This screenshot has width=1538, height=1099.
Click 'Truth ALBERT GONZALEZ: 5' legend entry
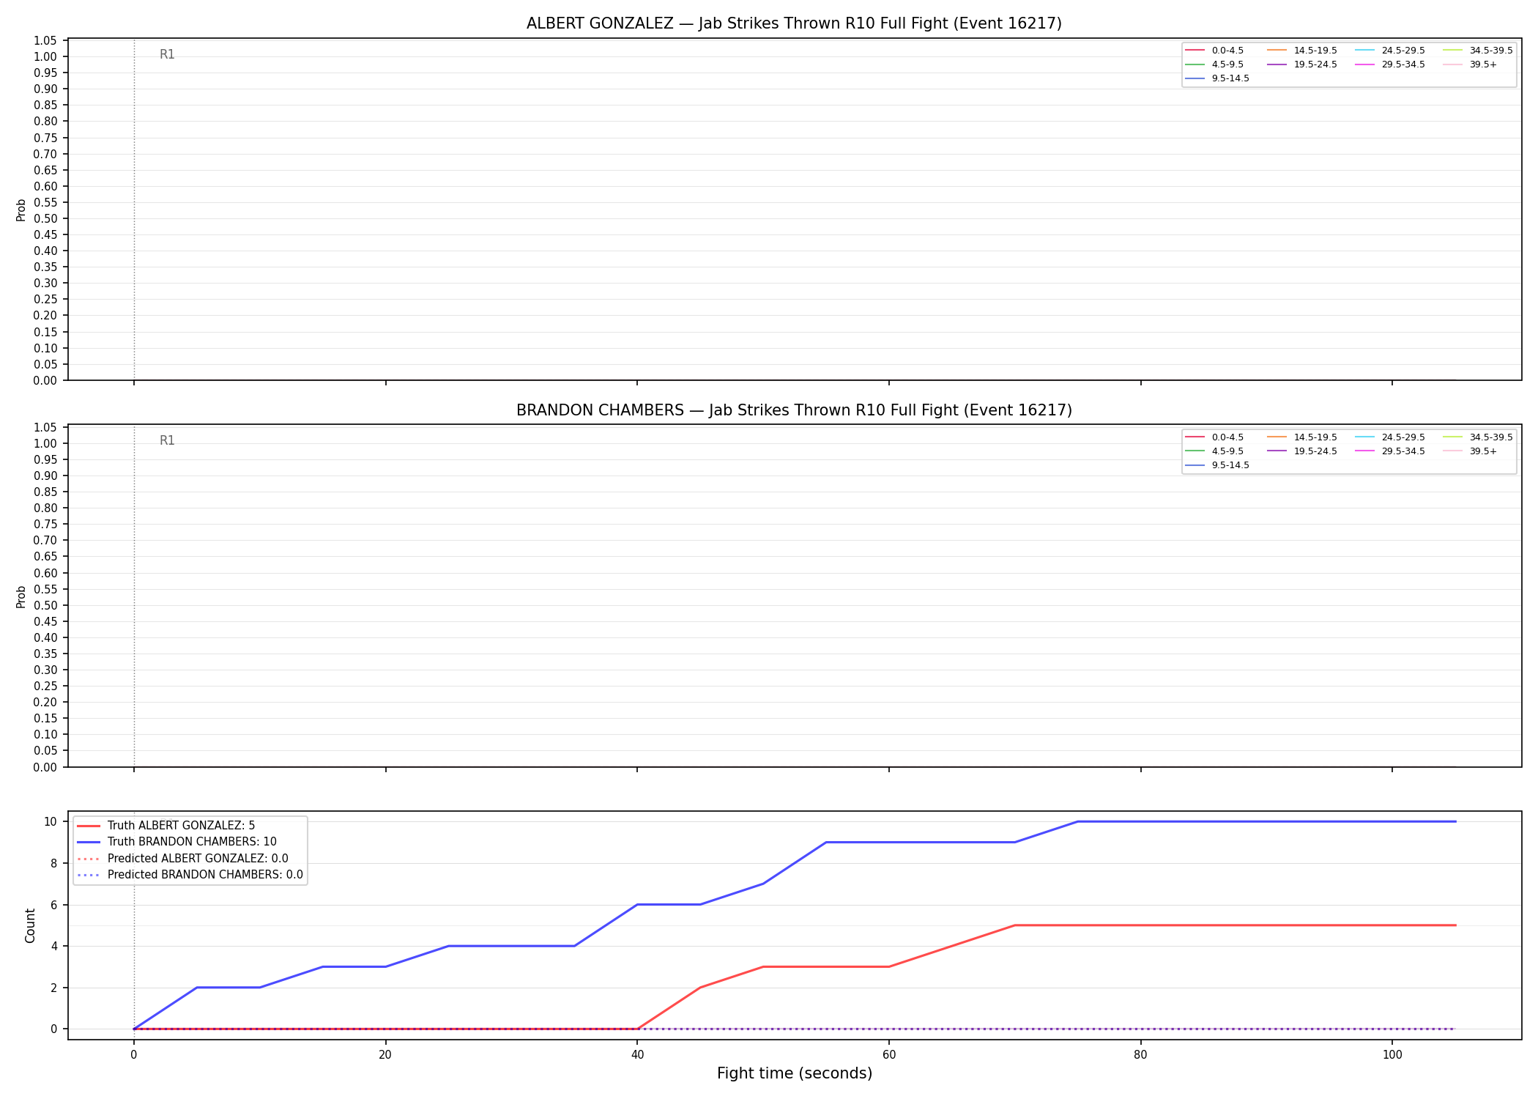click(166, 826)
